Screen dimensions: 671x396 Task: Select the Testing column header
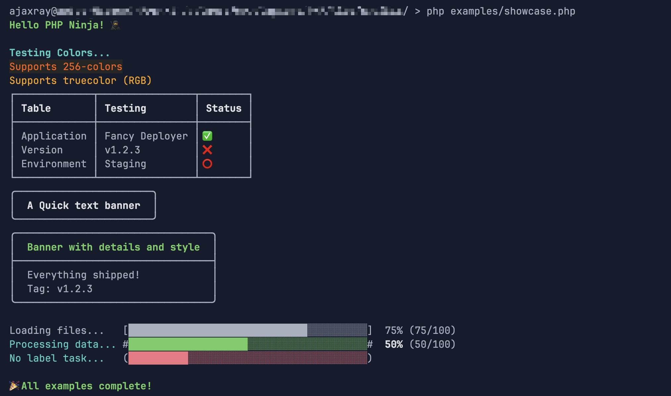(126, 108)
